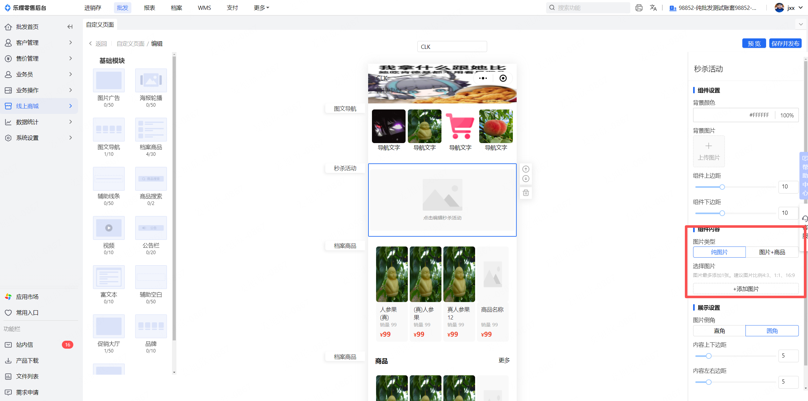Screen dimensions: 808x401
Task: Adjust the 组件上边距 slider handle
Action: [x=722, y=187]
